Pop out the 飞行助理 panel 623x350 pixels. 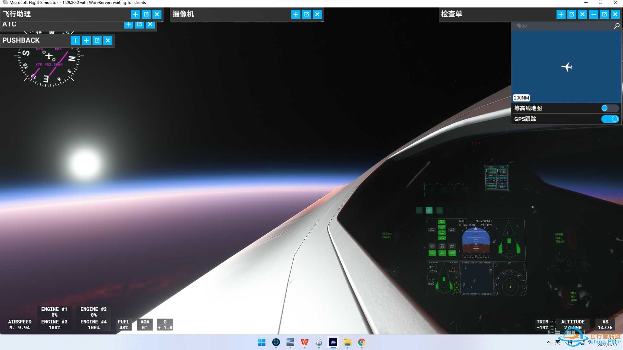coord(146,14)
